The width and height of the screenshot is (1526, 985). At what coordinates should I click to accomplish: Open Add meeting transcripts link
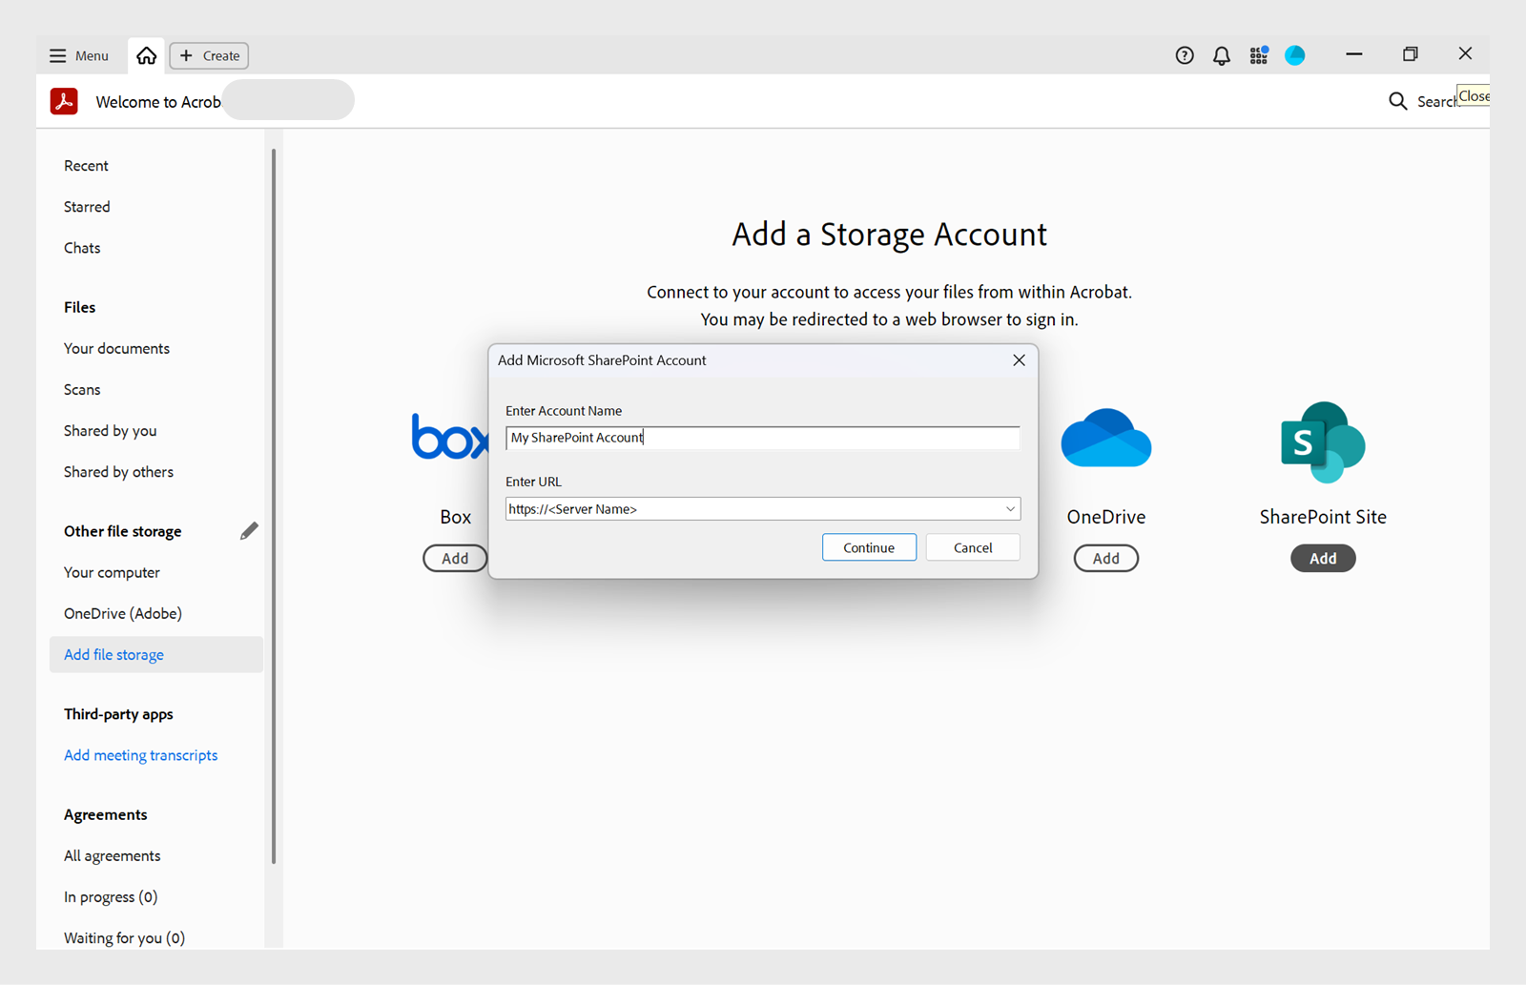[x=140, y=754]
